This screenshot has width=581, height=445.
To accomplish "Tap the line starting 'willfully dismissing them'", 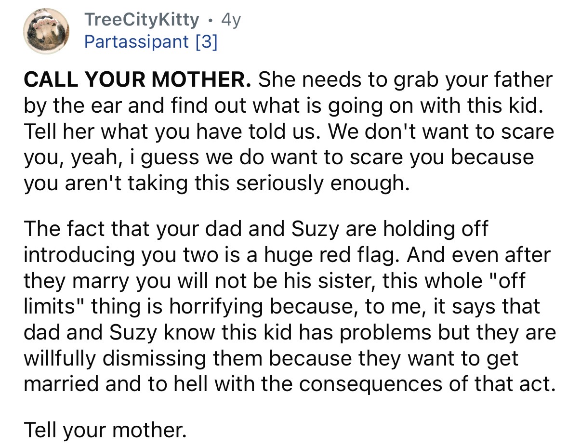I will 271,358.
